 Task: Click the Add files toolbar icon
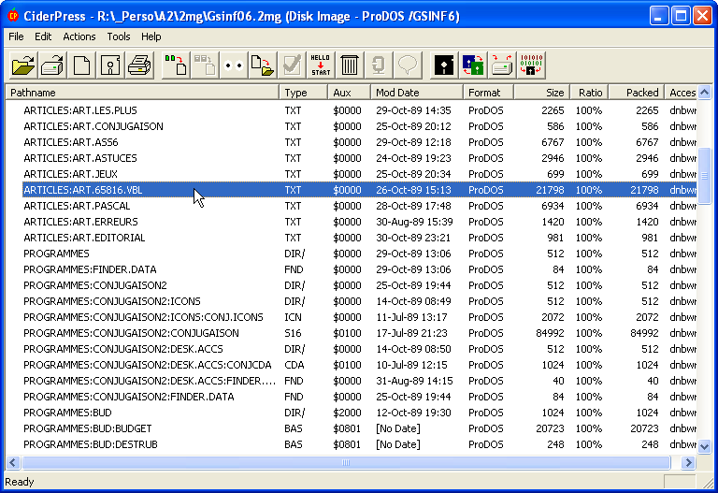(176, 65)
